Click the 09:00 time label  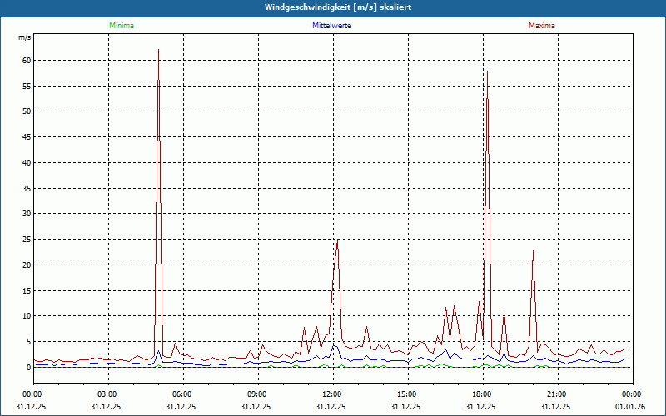(258, 394)
